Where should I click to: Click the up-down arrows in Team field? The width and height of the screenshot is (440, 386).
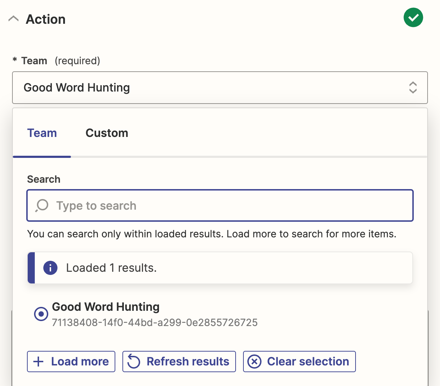413,88
